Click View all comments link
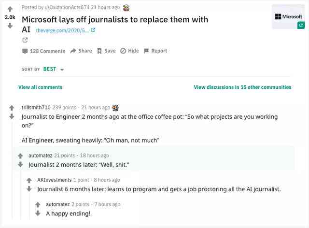Image resolution: width=309 pixels, height=228 pixels. click(x=41, y=87)
